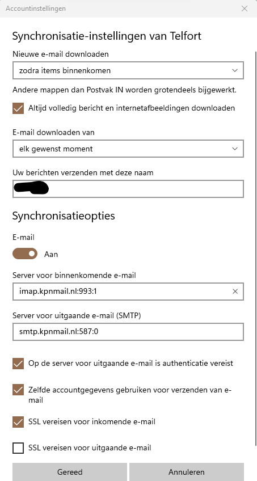
Task: Click the Gereed button
Action: (70, 472)
